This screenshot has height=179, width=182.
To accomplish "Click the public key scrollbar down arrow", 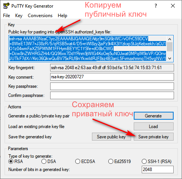I will [170, 59].
